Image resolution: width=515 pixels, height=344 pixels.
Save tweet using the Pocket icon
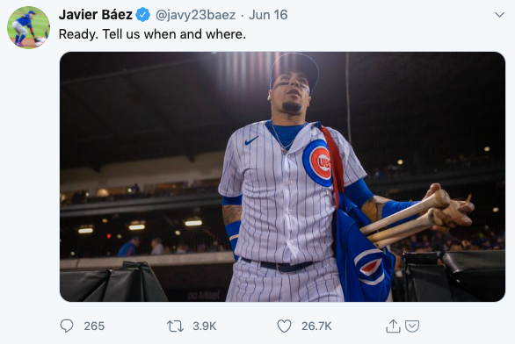[x=412, y=326]
